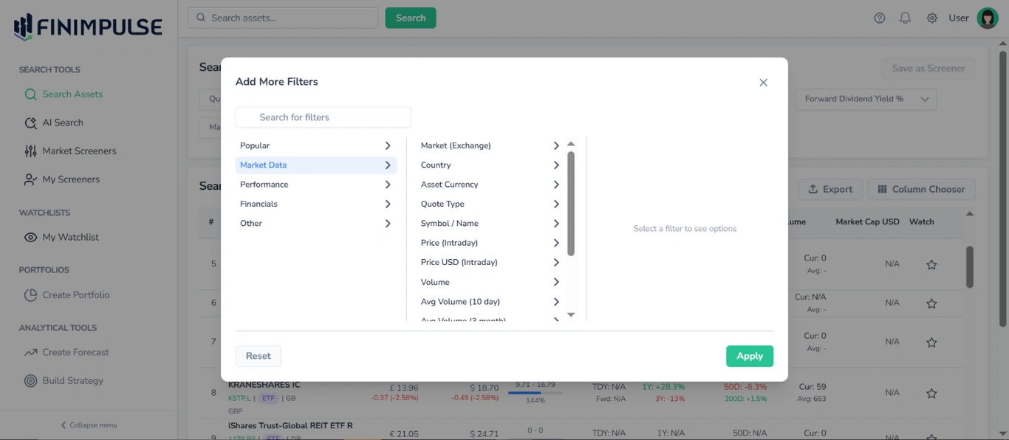Select the Search Assets magnifier icon
The width and height of the screenshot is (1009, 440).
(30, 94)
